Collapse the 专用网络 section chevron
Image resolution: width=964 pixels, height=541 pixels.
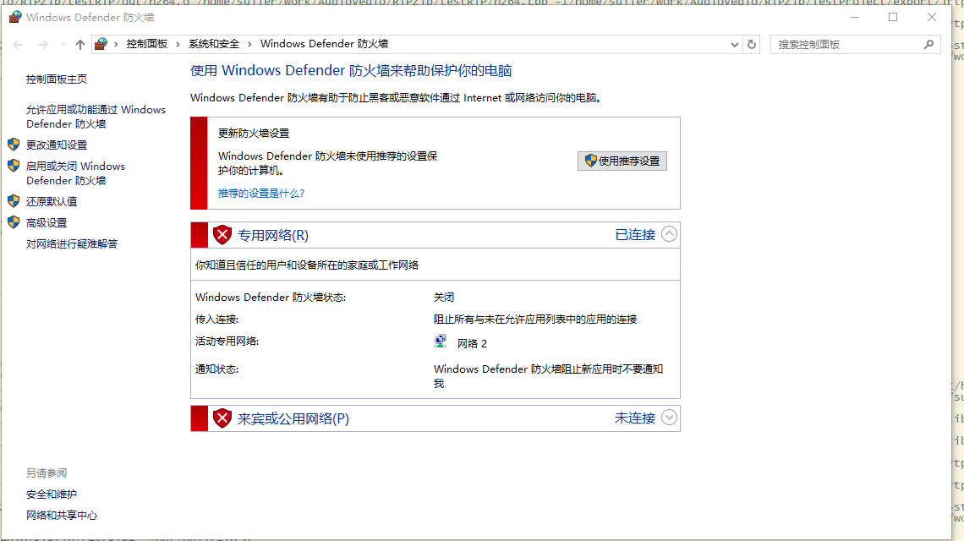pos(669,234)
